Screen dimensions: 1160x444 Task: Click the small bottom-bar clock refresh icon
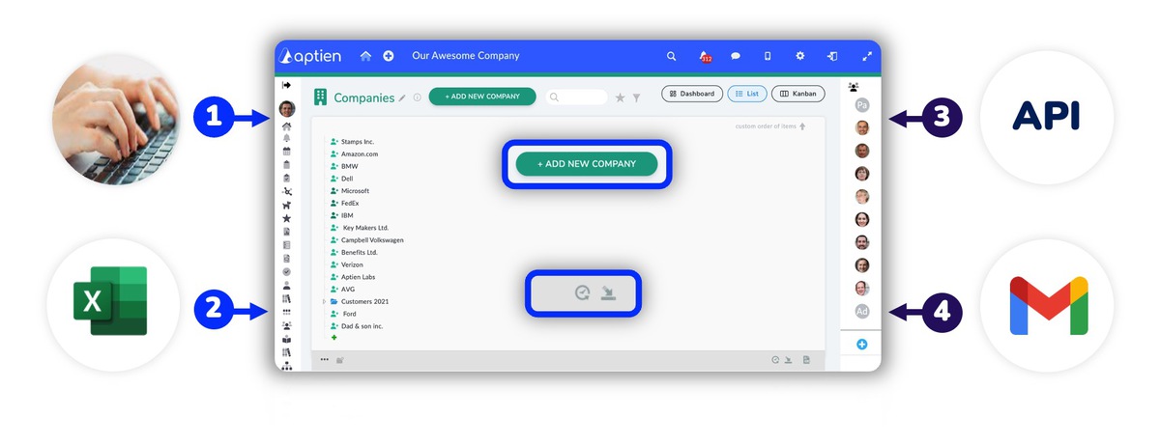(x=775, y=360)
